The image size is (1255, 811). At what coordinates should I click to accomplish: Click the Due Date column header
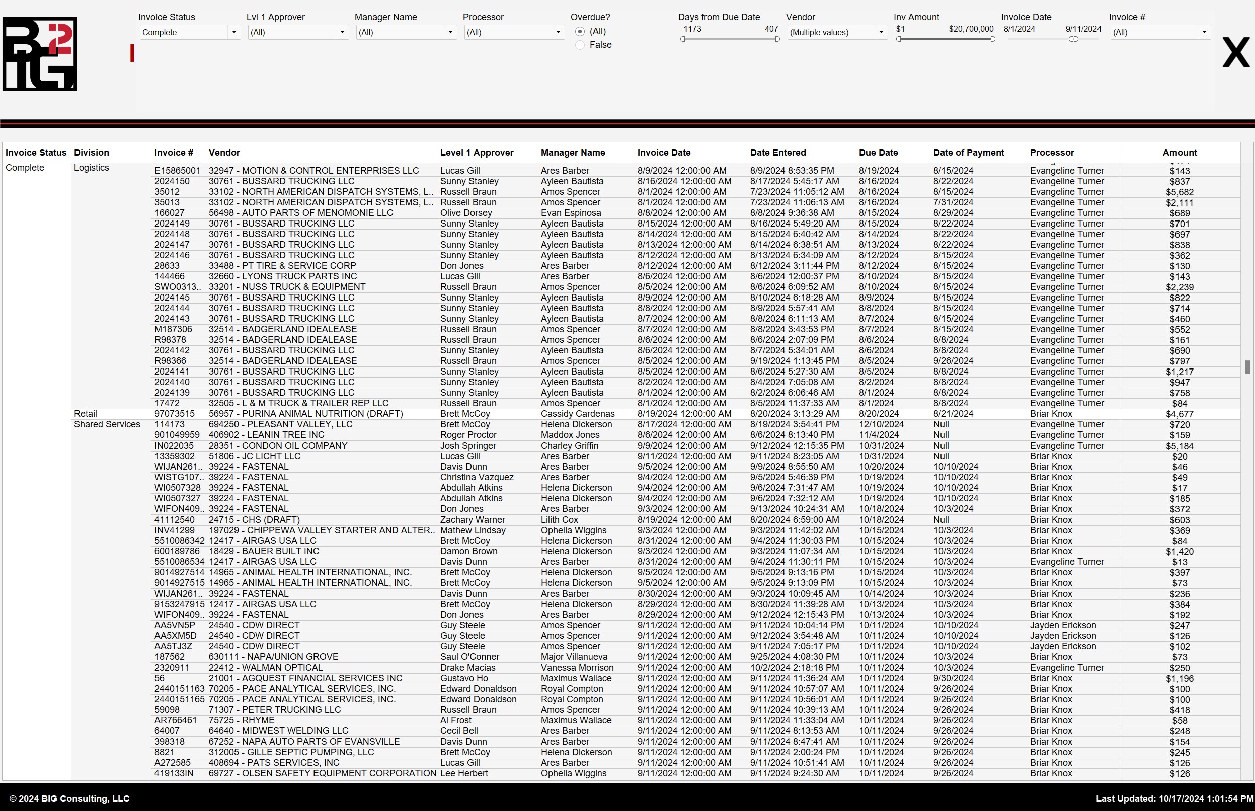[879, 153]
